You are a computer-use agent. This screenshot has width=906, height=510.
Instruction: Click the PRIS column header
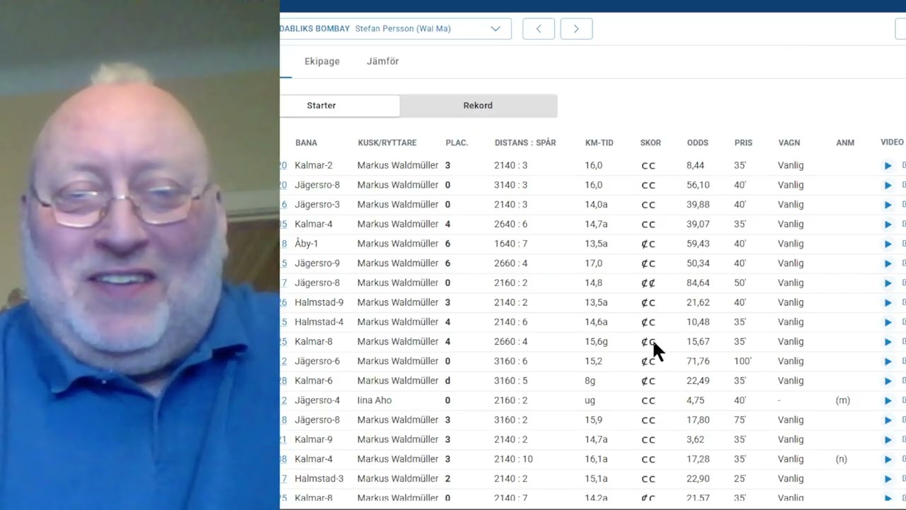pyautogui.click(x=743, y=143)
